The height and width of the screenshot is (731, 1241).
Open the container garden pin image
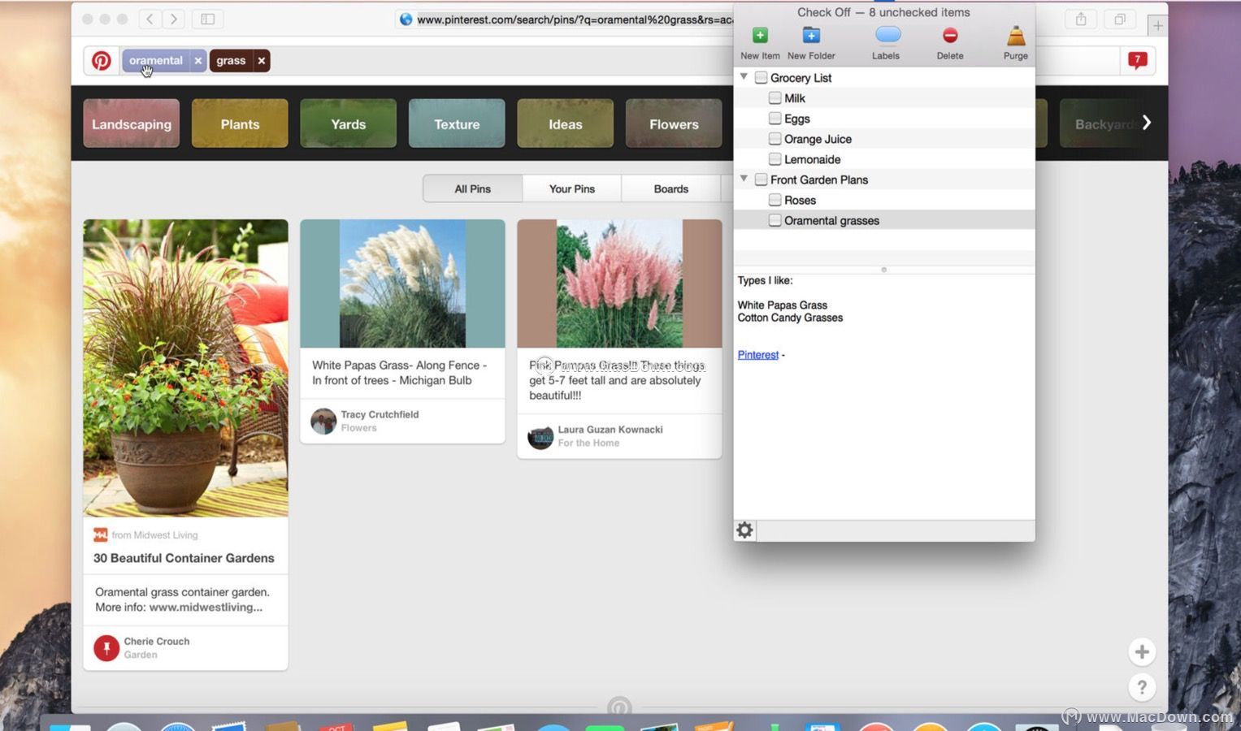(x=185, y=368)
